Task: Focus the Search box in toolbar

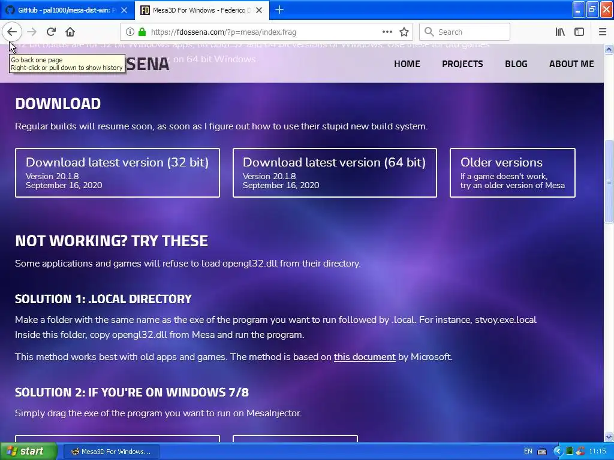Action: 465,32
